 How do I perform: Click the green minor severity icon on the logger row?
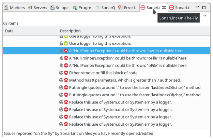point(66,44)
